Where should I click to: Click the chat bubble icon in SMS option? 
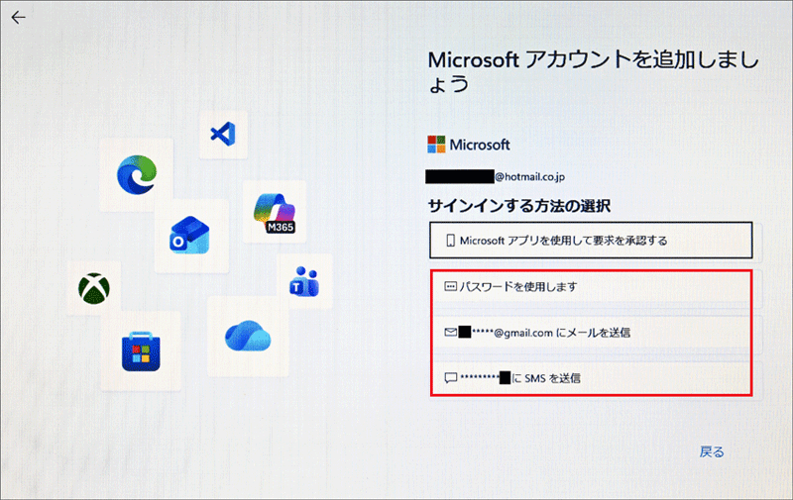coord(451,378)
